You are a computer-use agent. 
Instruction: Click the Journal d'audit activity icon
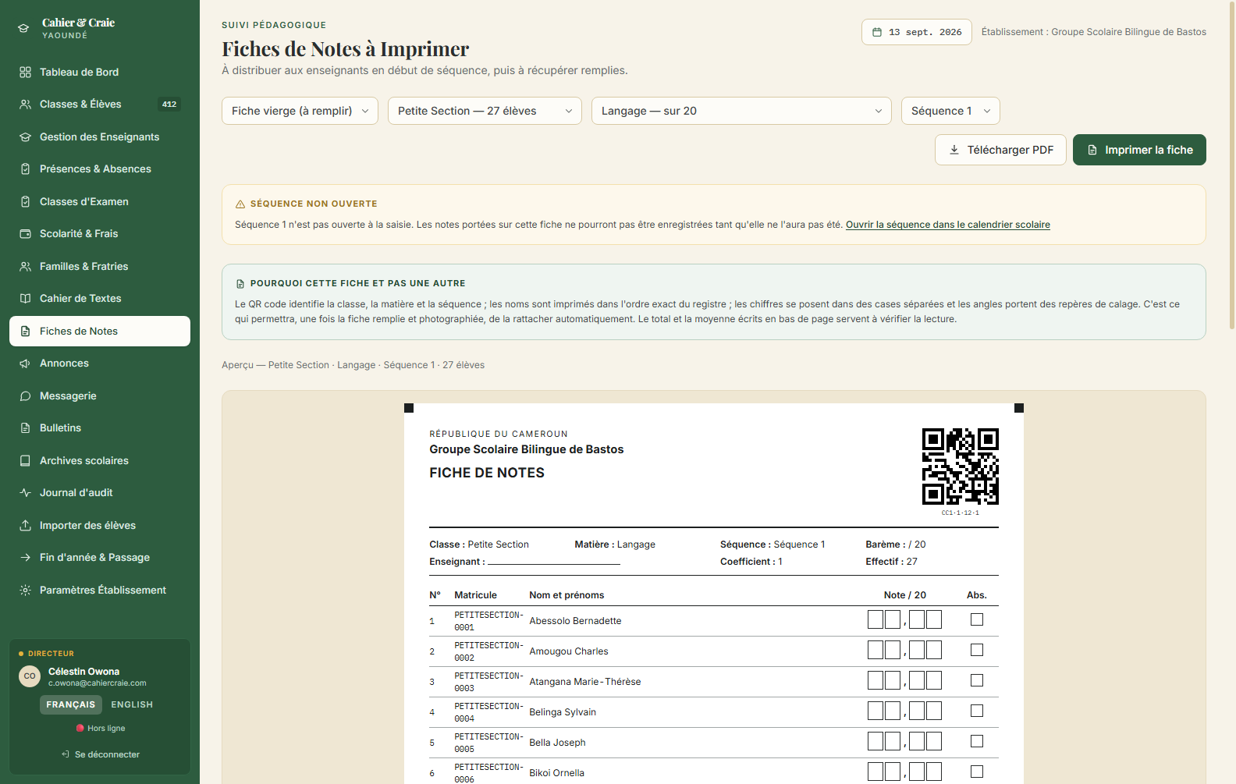click(x=25, y=492)
